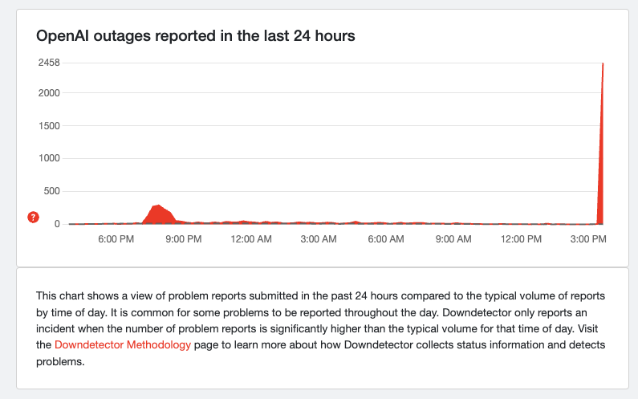Select the 3:00 PM time axis label
The image size is (638, 399).
coord(588,238)
